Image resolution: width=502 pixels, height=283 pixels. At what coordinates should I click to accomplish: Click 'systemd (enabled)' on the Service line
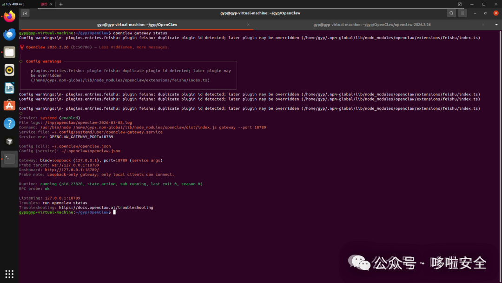pyautogui.click(x=60, y=118)
